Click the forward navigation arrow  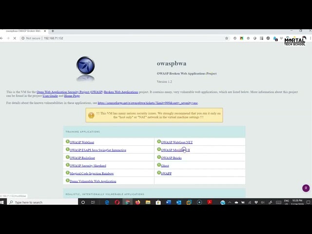pos(8,38)
